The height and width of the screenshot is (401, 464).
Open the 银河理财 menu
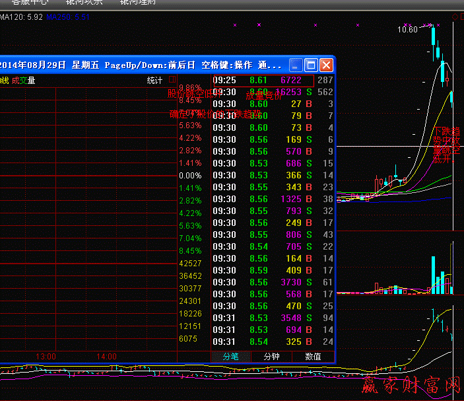[x=138, y=2]
